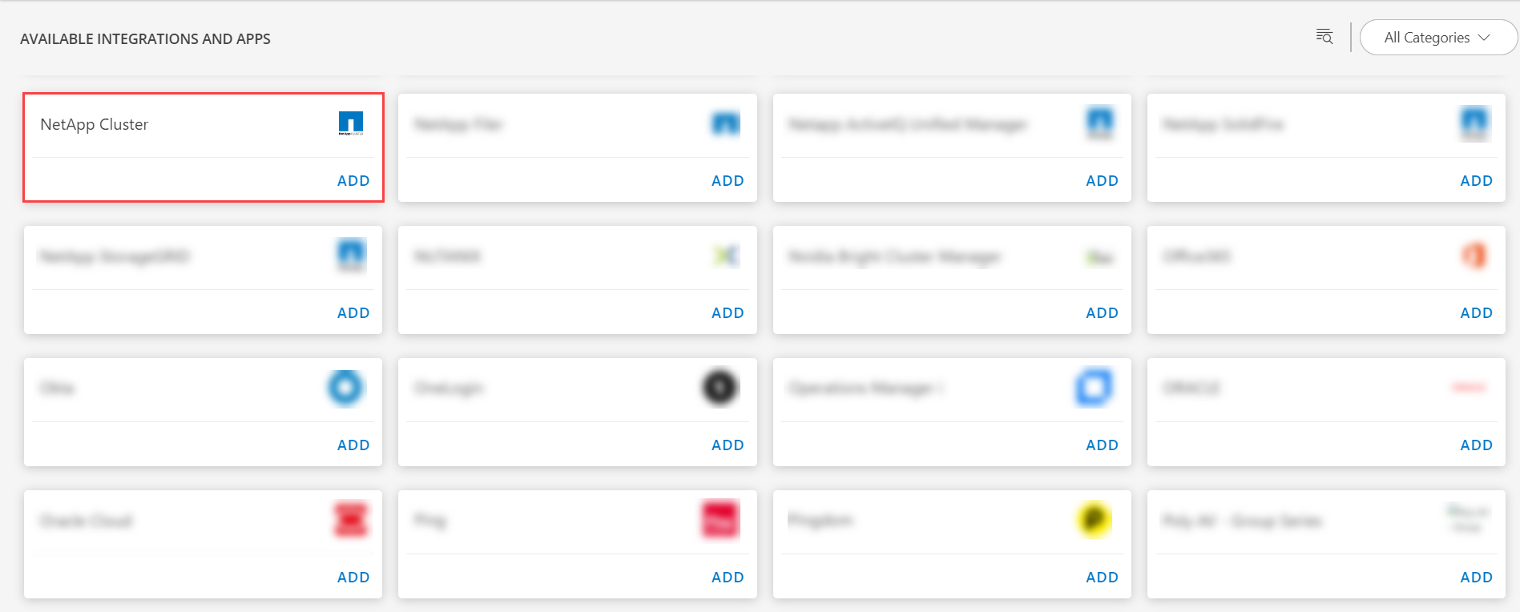Select the blue ring-shaped integration logo
Viewport: 1520px width, 612px height.
345,388
